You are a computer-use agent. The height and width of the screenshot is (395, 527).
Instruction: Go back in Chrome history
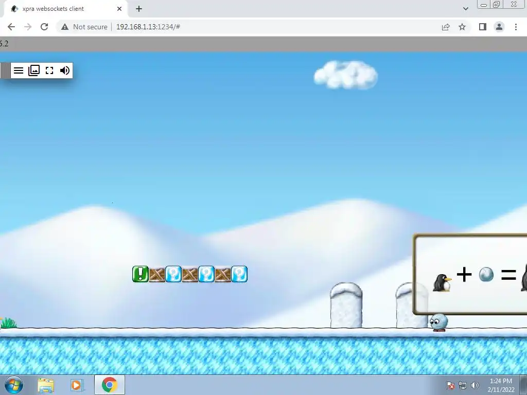click(11, 27)
